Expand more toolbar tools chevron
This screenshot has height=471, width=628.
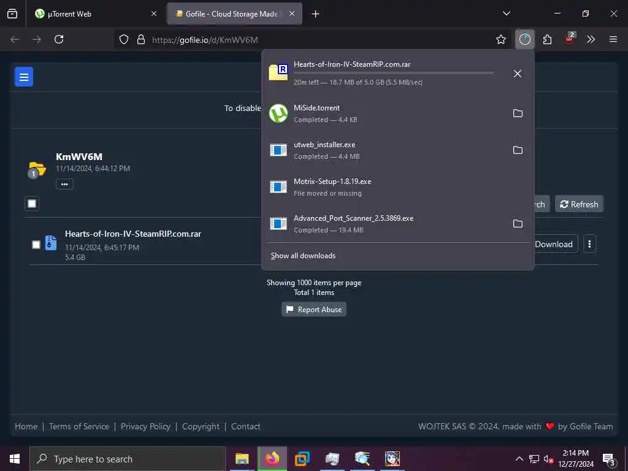coord(591,39)
